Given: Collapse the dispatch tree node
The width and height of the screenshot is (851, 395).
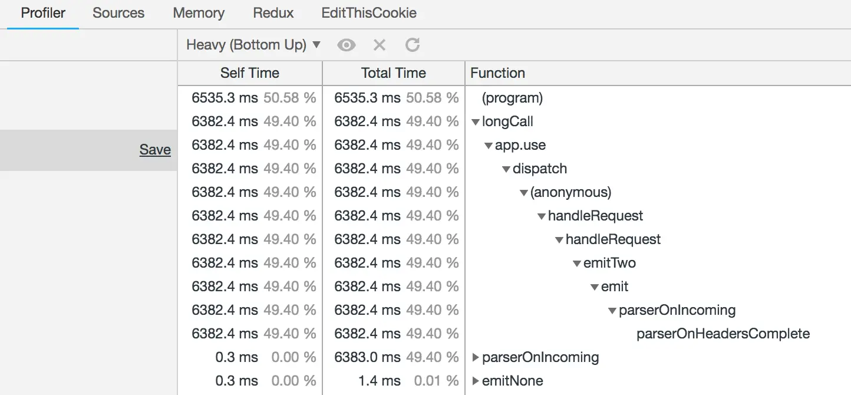Looking at the screenshot, I should tap(506, 169).
